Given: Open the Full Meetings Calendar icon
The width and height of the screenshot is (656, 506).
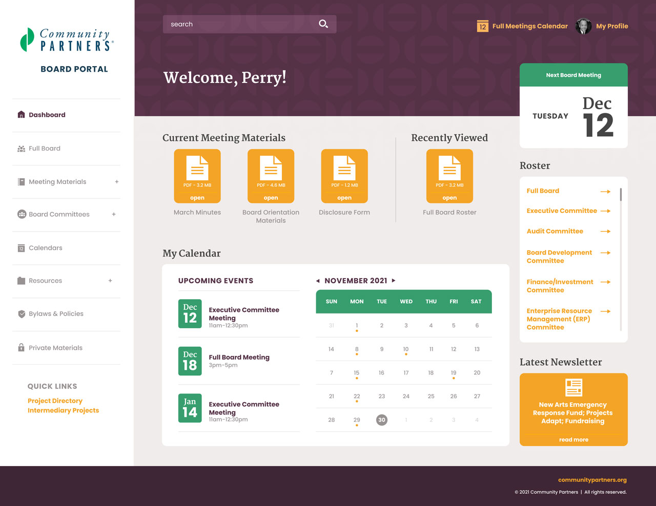Looking at the screenshot, I should (482, 26).
